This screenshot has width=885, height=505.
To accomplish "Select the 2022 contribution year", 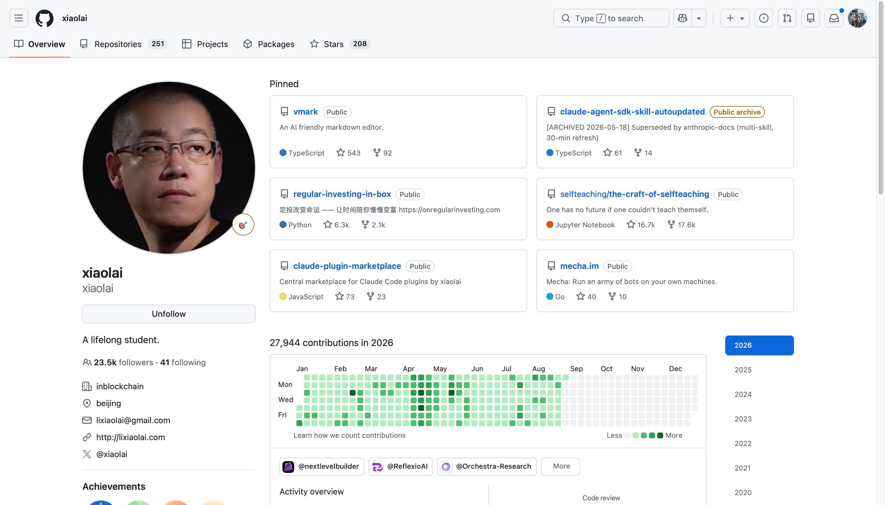I will click(x=759, y=444).
